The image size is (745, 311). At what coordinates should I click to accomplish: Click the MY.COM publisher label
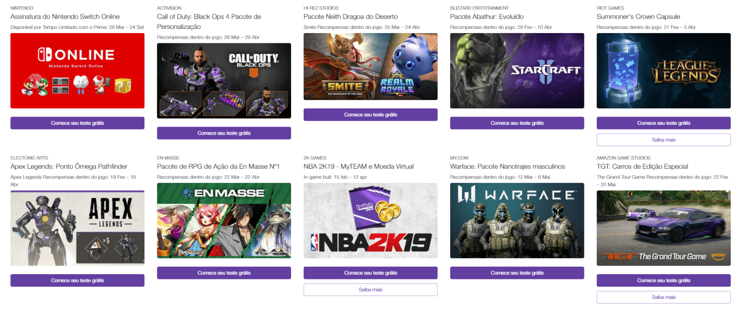click(459, 158)
